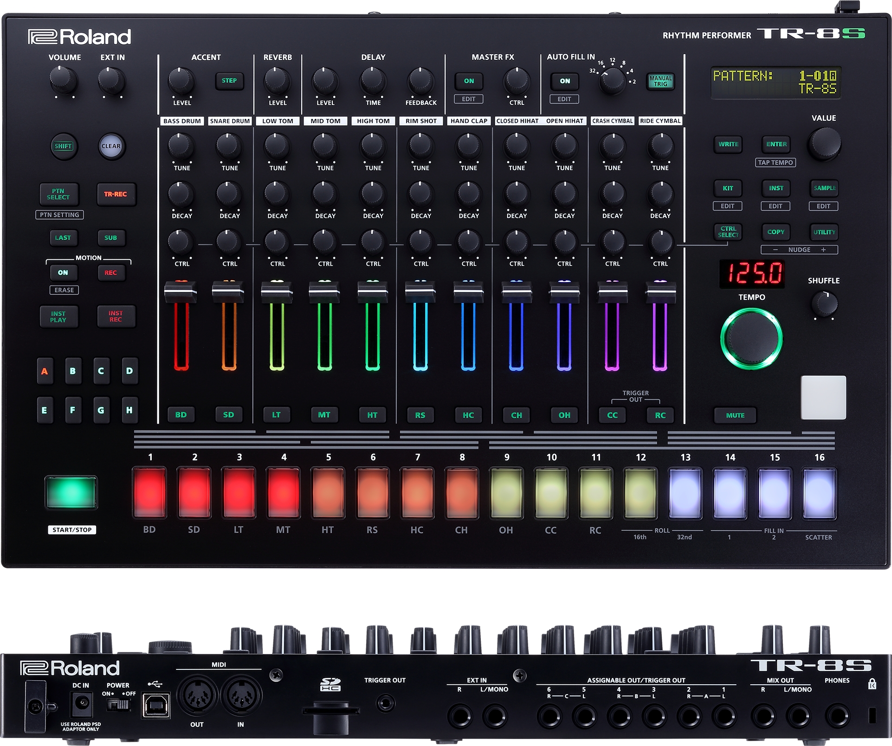Activate the MANUAL TRIG button

click(661, 81)
